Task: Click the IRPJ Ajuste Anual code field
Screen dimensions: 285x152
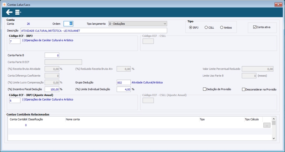Action: (x=15, y=101)
